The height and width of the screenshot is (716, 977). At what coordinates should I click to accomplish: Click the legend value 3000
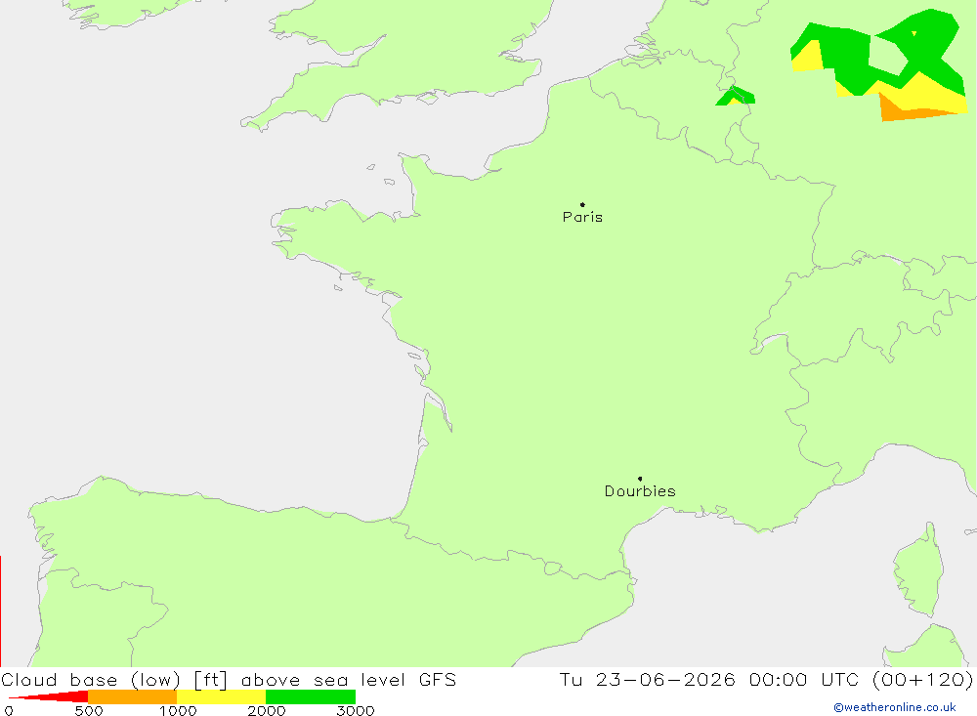(356, 711)
